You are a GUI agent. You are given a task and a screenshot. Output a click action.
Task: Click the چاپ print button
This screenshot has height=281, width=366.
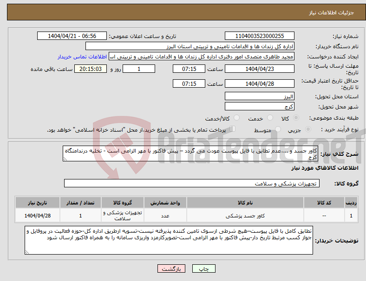pos(204,268)
